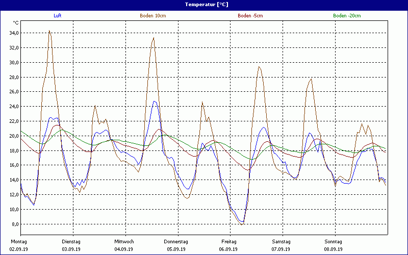Screen dimensions: 408x255
Task: Click the 14,0 y-axis value
Action: 14,180
